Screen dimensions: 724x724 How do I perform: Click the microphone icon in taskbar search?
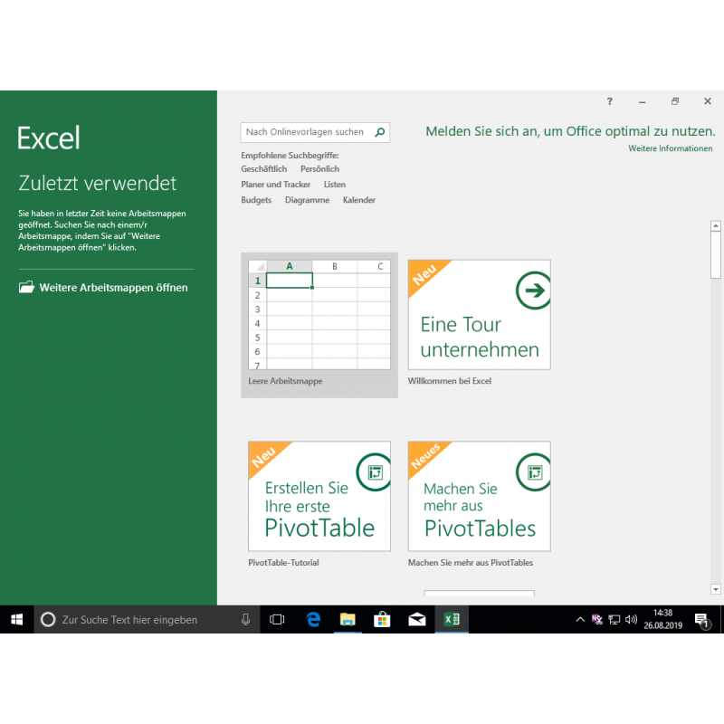point(245,619)
